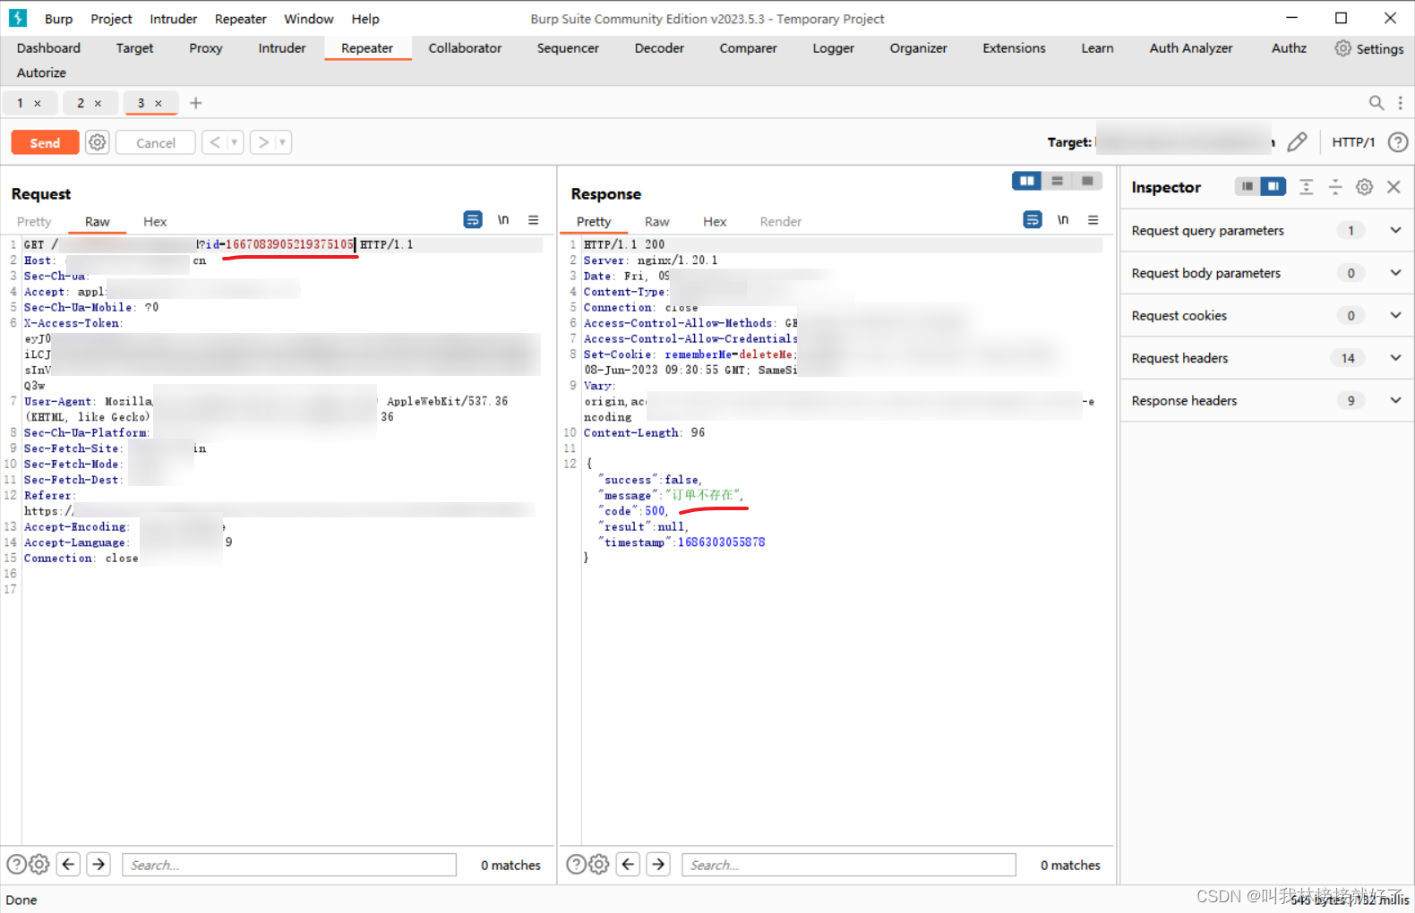Go to next request in history

pyautogui.click(x=263, y=142)
